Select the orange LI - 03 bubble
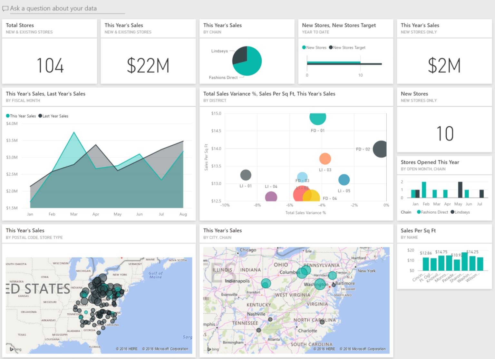495x359 pixels. (x=325, y=159)
